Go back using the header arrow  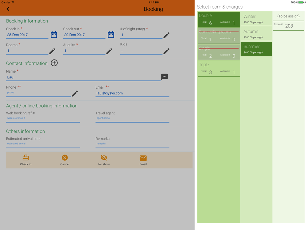point(8,9)
